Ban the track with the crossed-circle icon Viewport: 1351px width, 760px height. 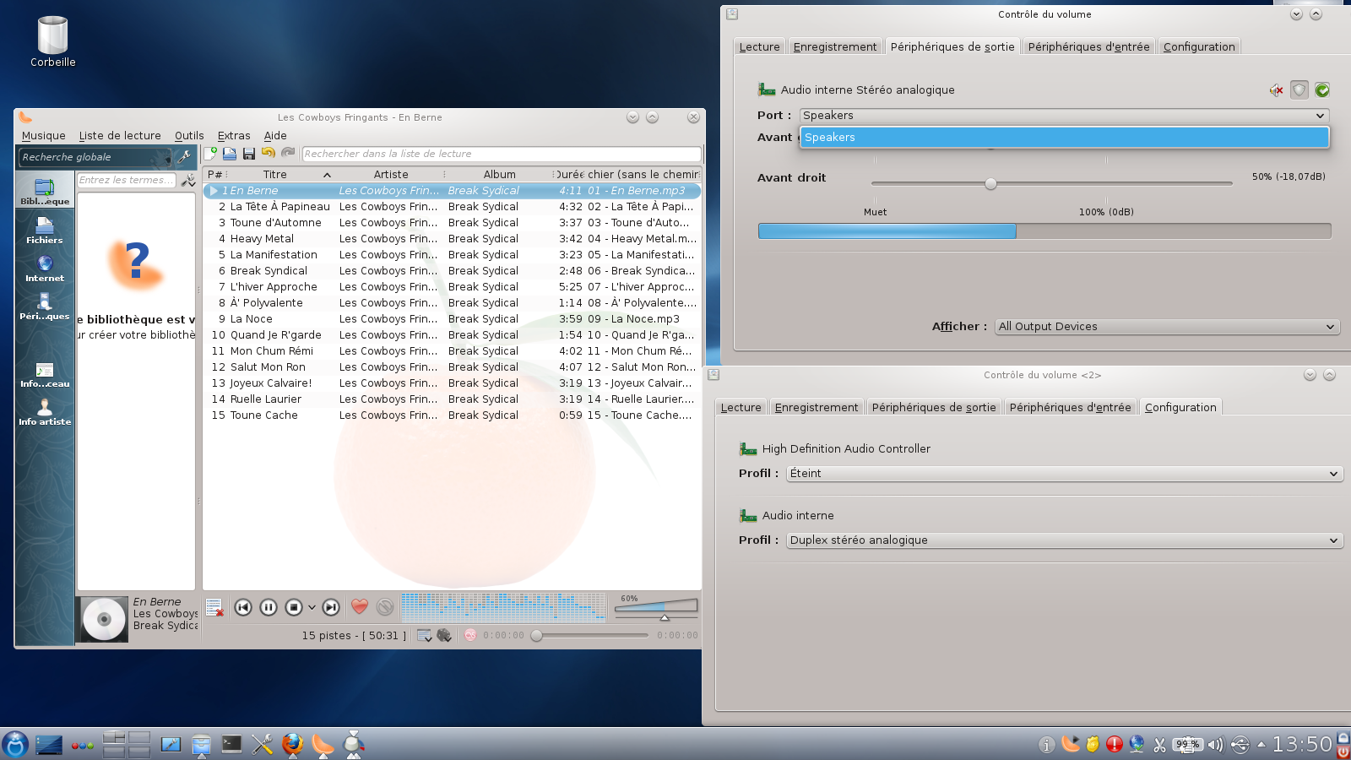(x=385, y=606)
